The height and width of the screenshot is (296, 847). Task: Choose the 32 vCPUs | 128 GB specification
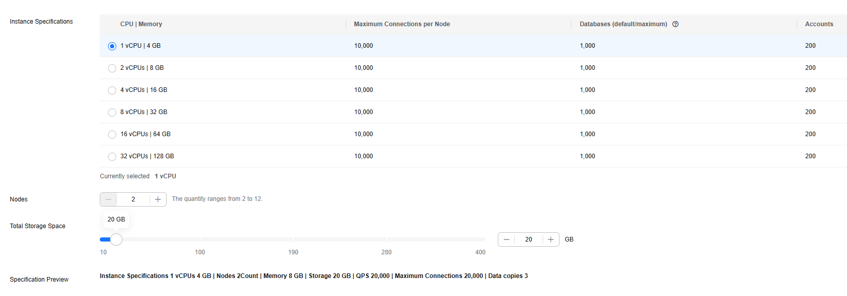pos(112,157)
